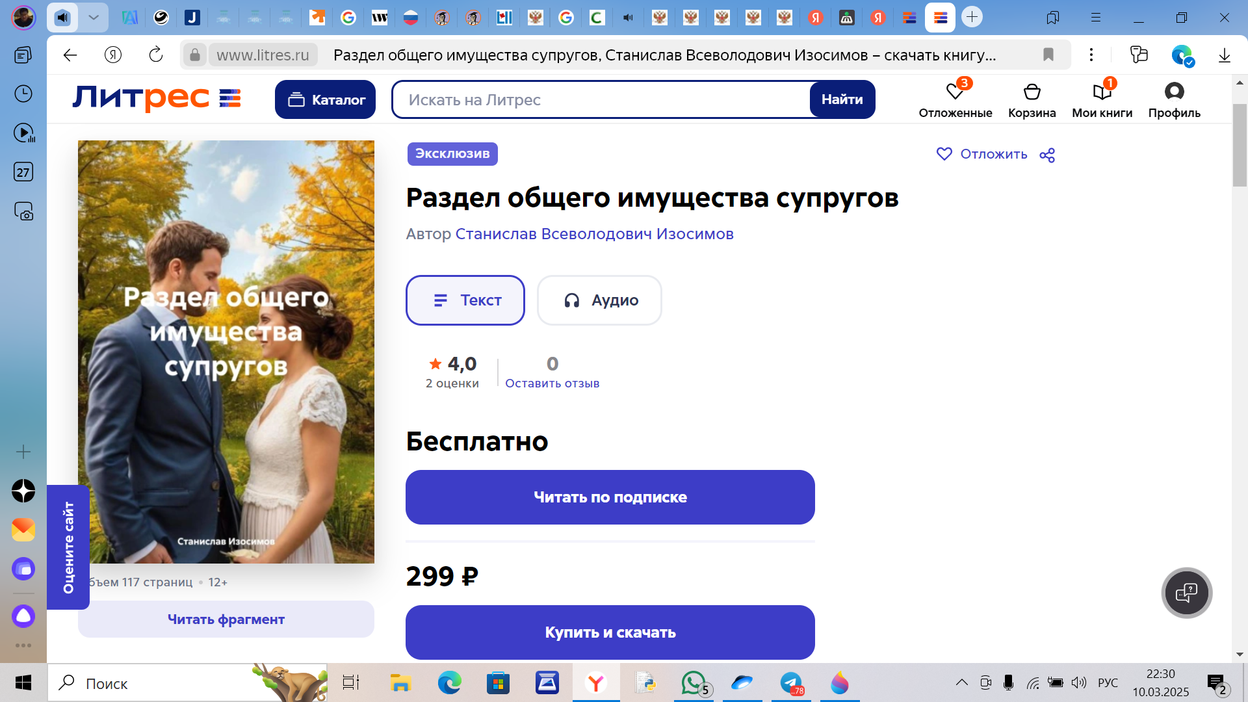Viewport: 1248px width, 702px height.
Task: Click the share icon next to Отложить
Action: (1047, 155)
